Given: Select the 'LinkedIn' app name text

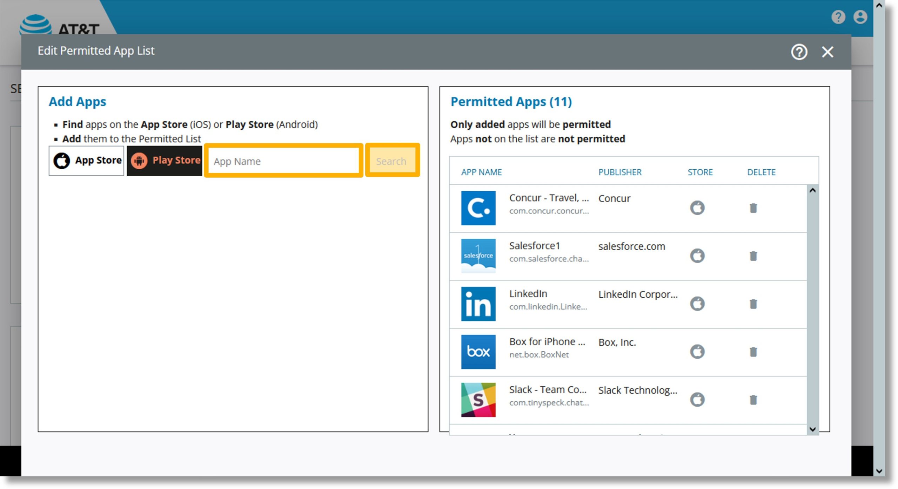Looking at the screenshot, I should [528, 294].
